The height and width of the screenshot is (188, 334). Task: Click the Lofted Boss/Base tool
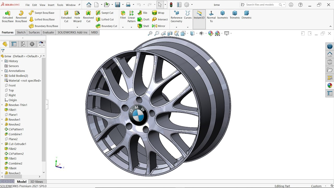point(42,19)
